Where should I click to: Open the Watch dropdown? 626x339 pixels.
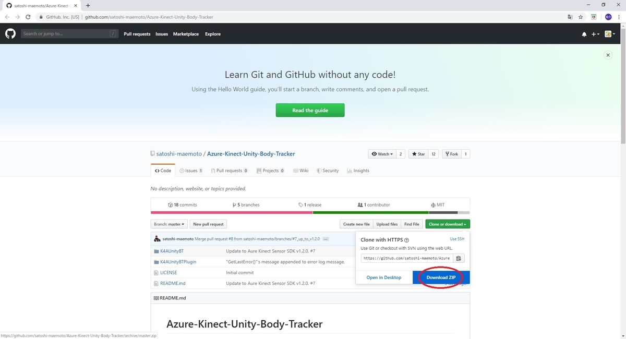pos(382,154)
